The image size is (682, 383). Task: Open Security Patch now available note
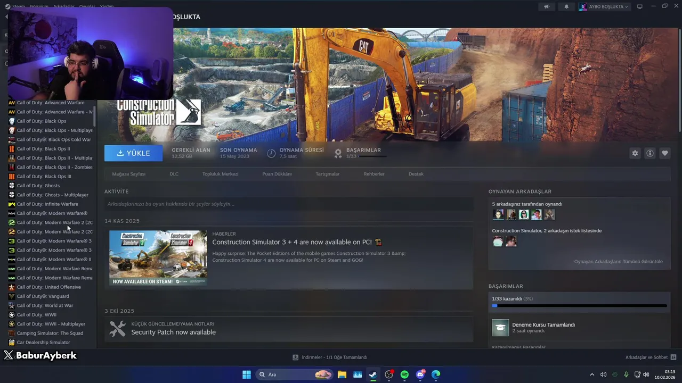(174, 332)
